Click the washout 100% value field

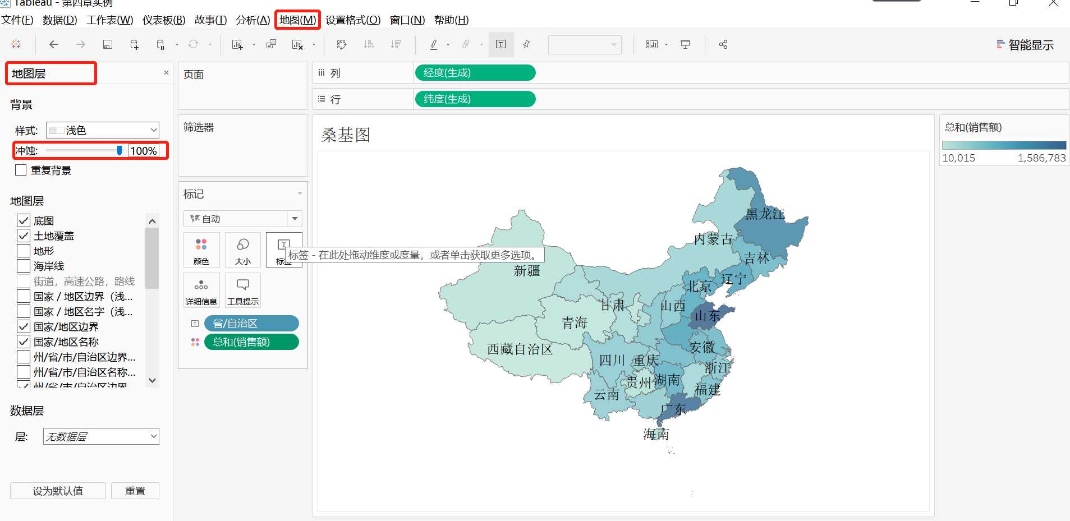(144, 151)
